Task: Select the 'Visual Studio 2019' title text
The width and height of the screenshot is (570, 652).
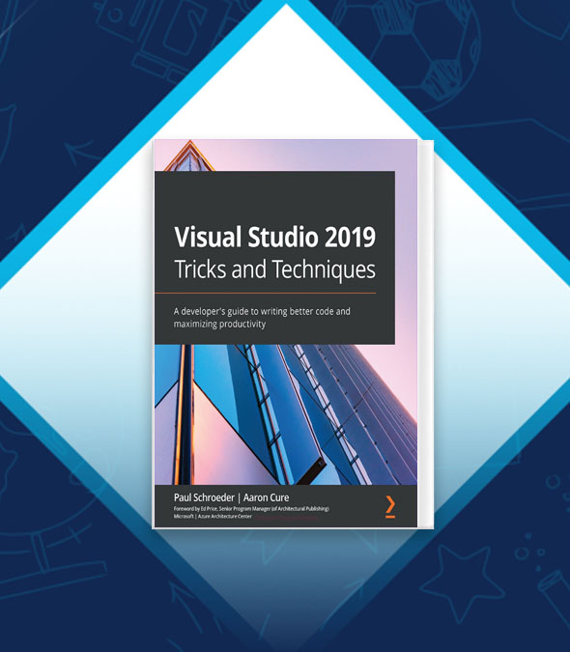Action: (x=274, y=237)
